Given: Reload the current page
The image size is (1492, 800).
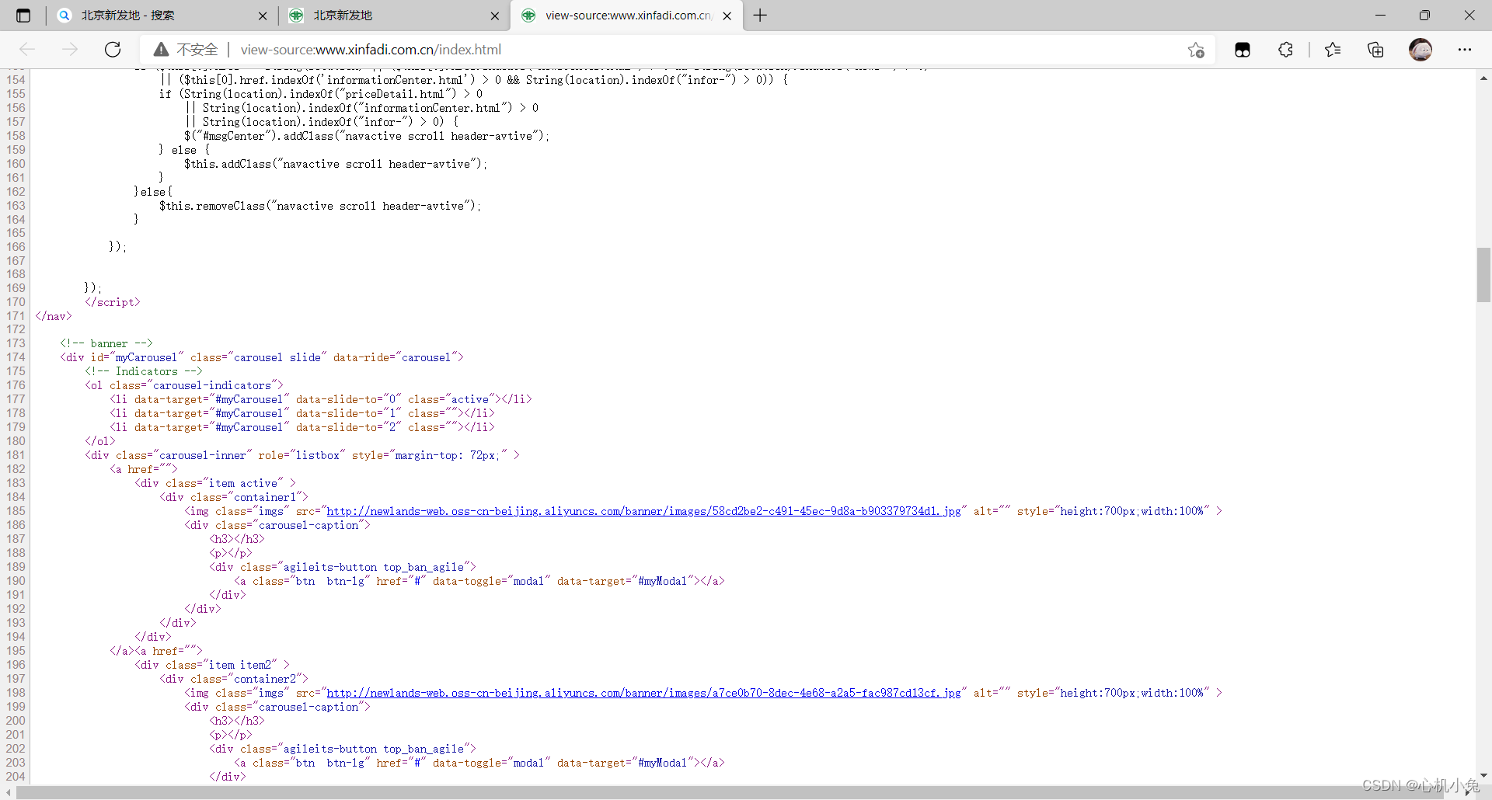Looking at the screenshot, I should [x=113, y=50].
